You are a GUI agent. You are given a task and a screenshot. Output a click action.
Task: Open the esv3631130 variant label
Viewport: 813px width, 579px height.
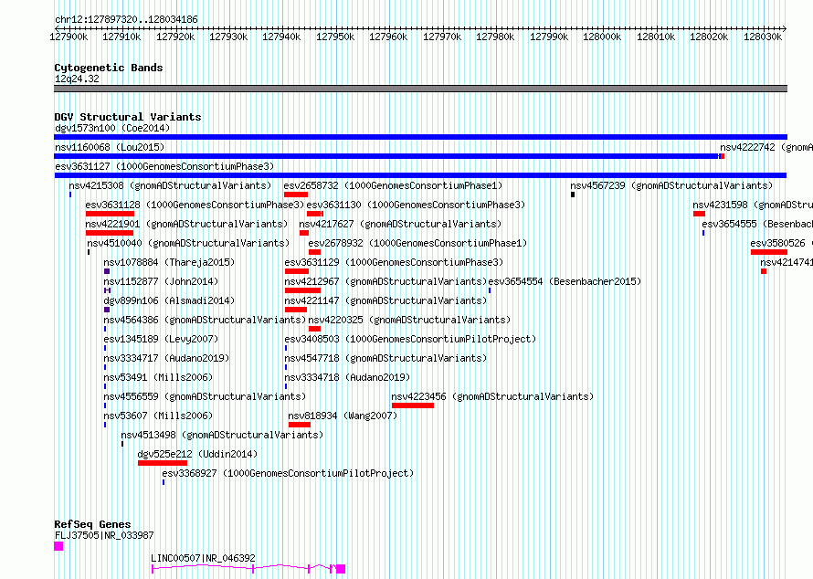pos(416,205)
